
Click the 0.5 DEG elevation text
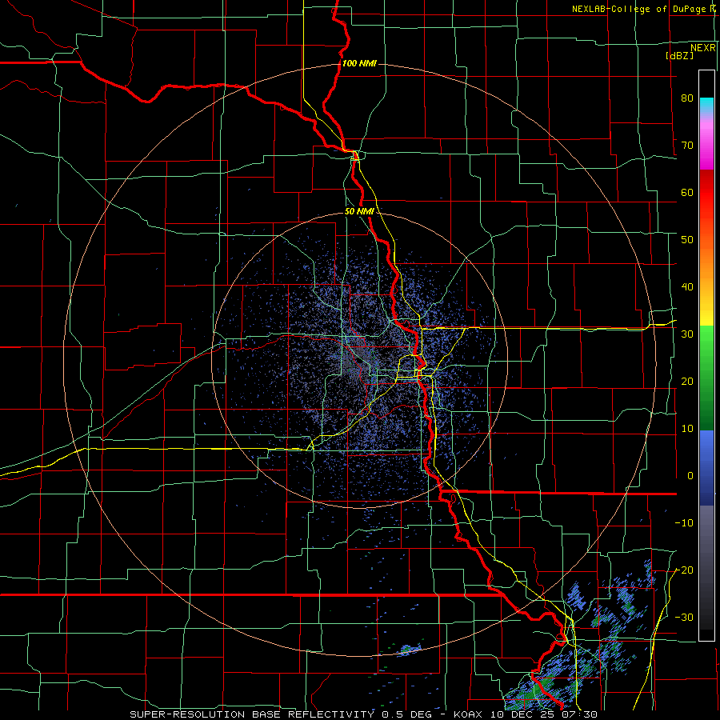pyautogui.click(x=406, y=714)
